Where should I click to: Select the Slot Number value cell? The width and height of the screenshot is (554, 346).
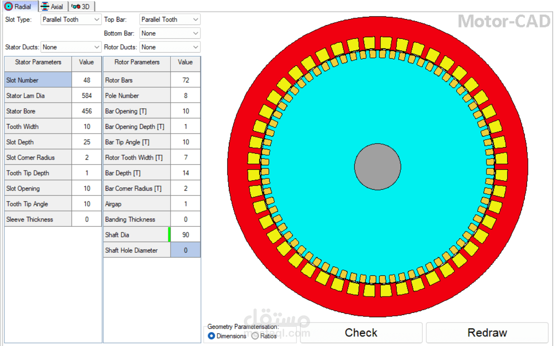[87, 80]
